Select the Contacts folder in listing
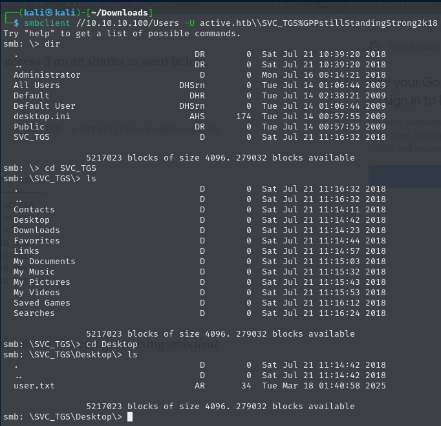 click(34, 210)
